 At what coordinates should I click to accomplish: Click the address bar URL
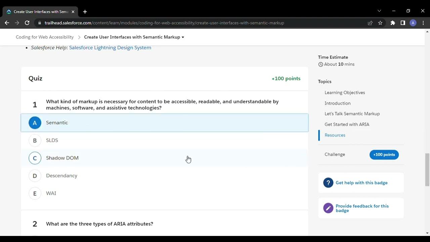click(164, 23)
